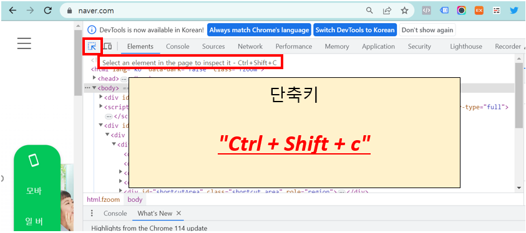The image size is (526, 233).
Task: Close the What's New drawer tab
Action: click(179, 213)
